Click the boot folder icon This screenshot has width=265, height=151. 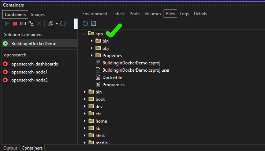point(91,99)
